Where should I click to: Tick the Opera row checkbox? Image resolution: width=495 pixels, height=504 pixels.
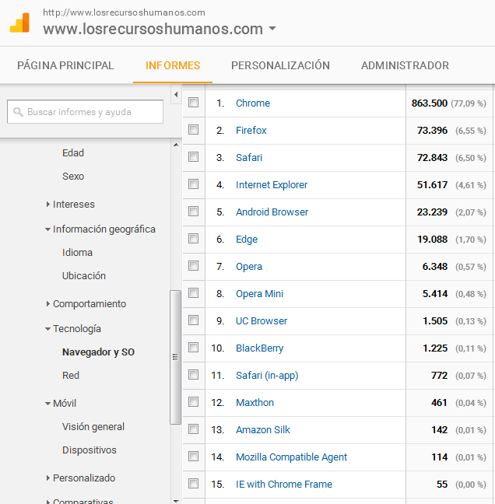[x=193, y=266]
